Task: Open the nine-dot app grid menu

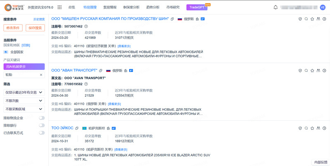Action: coord(59,7)
